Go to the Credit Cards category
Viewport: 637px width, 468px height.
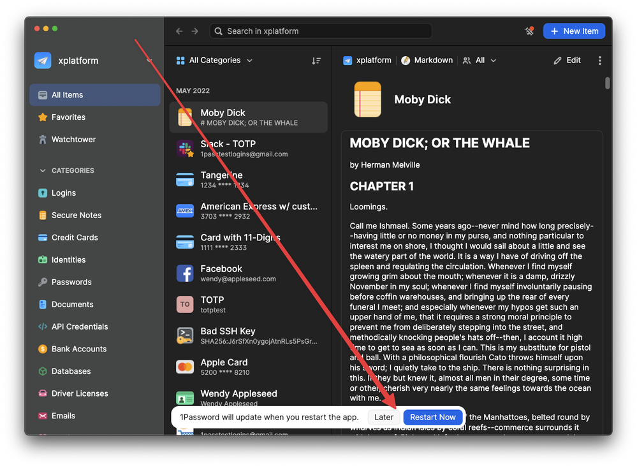75,238
